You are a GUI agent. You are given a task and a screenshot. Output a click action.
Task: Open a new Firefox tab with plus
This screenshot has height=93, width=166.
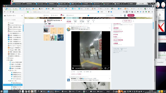pyautogui.click(x=150, y=9)
